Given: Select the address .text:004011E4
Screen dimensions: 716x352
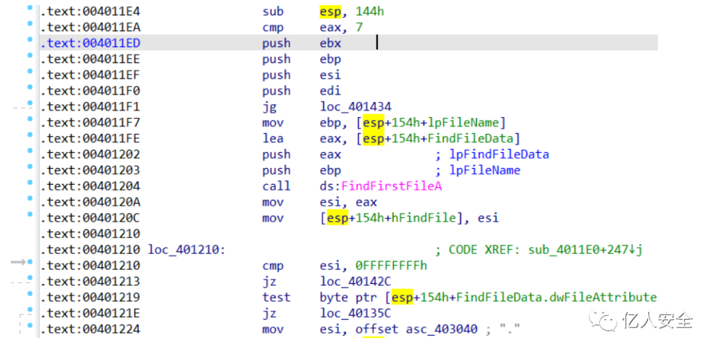Looking at the screenshot, I should pyautogui.click(x=90, y=11).
